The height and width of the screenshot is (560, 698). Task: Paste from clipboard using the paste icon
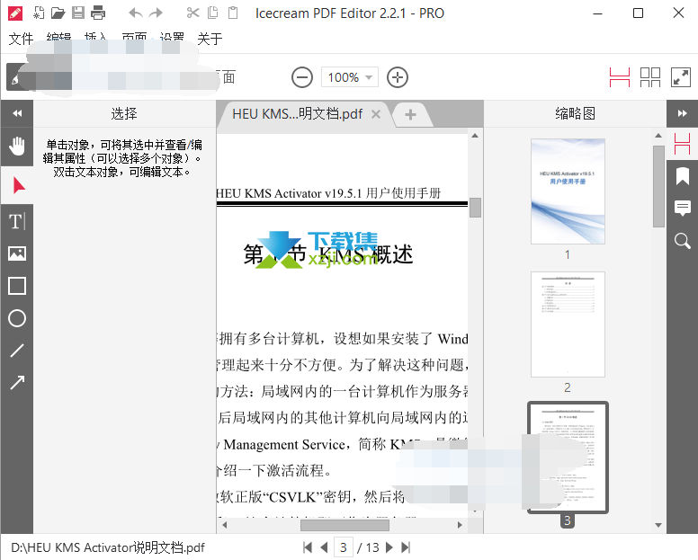[233, 13]
